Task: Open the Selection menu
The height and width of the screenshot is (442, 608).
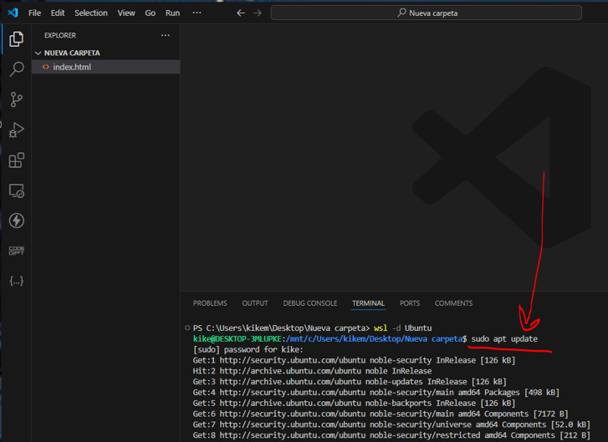Action: click(90, 13)
